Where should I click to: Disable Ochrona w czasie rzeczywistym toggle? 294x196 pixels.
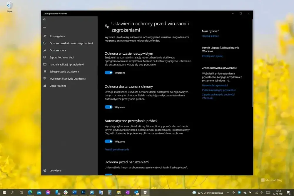(108, 73)
